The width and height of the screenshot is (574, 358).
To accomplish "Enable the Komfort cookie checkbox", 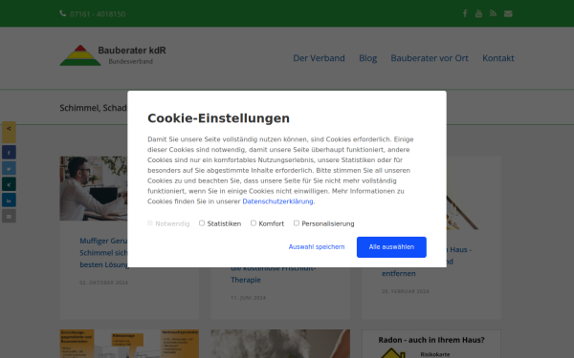I will coord(254,222).
